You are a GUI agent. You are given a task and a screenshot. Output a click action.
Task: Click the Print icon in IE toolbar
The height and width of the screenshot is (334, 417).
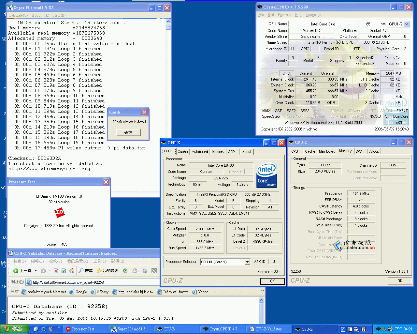[145, 271]
